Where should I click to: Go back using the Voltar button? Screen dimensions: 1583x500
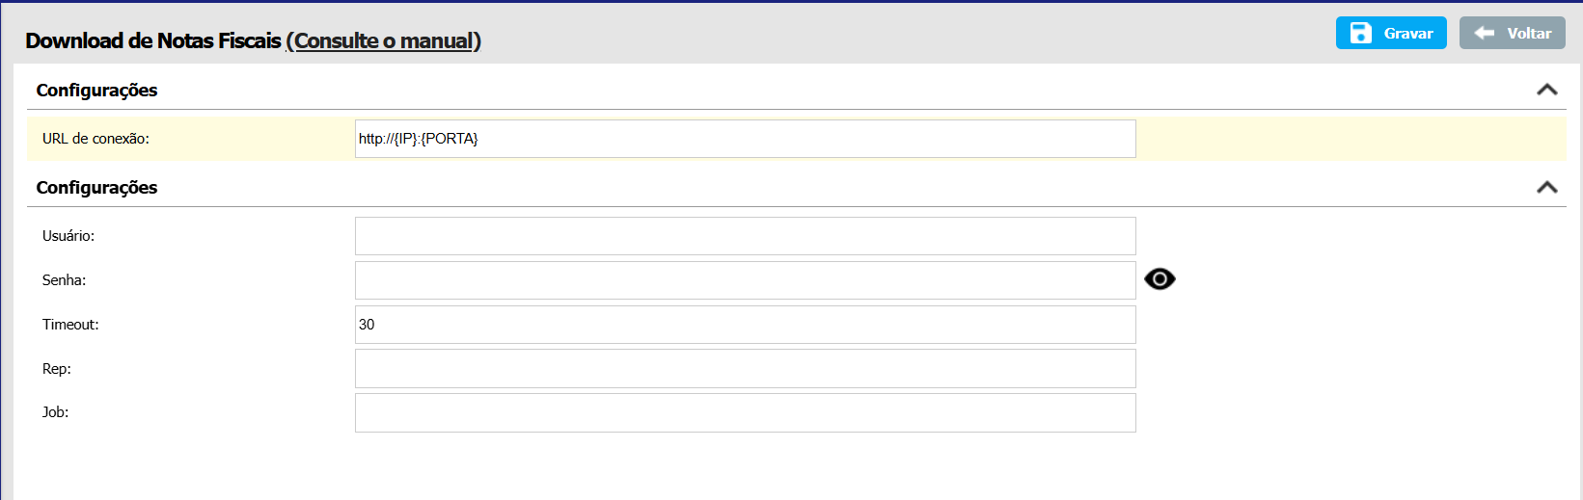(x=1512, y=33)
